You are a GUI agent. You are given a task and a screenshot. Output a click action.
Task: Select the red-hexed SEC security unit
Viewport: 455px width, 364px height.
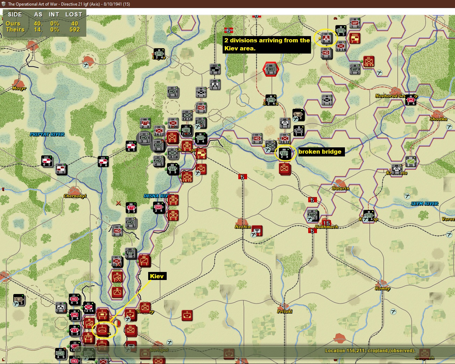[x=271, y=69]
